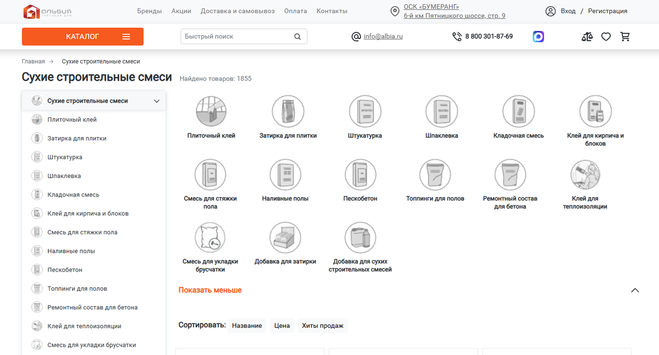
Task: Sort products by Хиты продаж
Action: tap(323, 325)
